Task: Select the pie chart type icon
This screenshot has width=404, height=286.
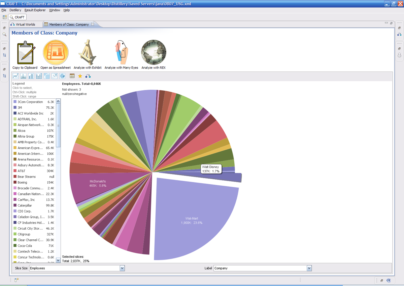Action: point(62,76)
